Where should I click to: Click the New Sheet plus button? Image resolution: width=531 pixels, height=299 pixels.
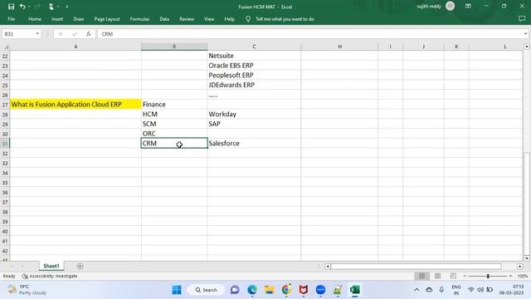pos(80,266)
